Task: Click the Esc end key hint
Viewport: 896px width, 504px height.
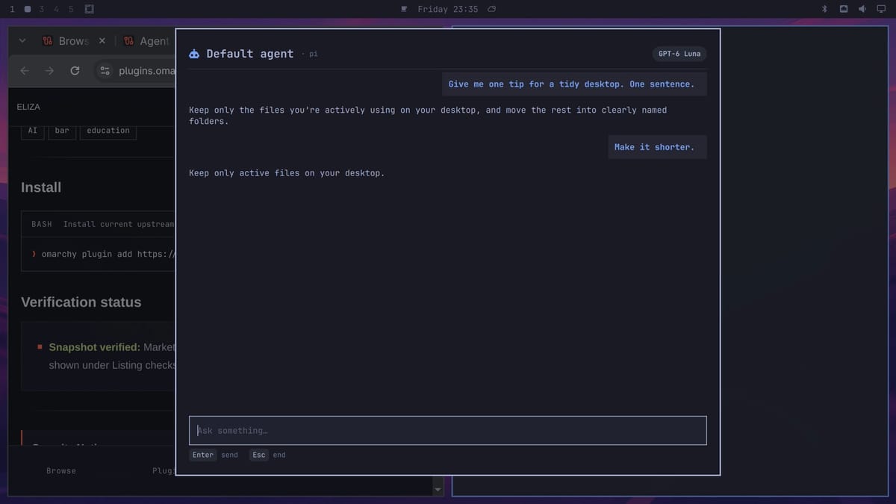Action: [x=268, y=455]
